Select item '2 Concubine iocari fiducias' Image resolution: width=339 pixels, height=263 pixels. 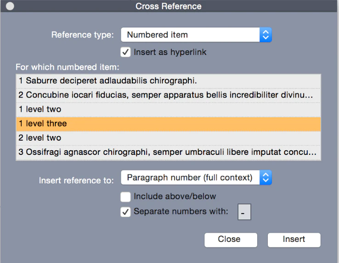tap(169, 95)
